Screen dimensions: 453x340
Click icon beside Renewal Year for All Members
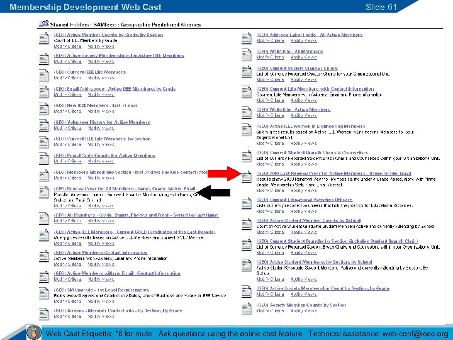tap(44, 192)
